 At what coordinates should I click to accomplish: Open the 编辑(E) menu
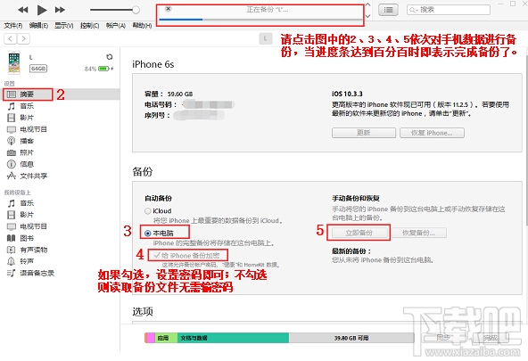(38, 26)
